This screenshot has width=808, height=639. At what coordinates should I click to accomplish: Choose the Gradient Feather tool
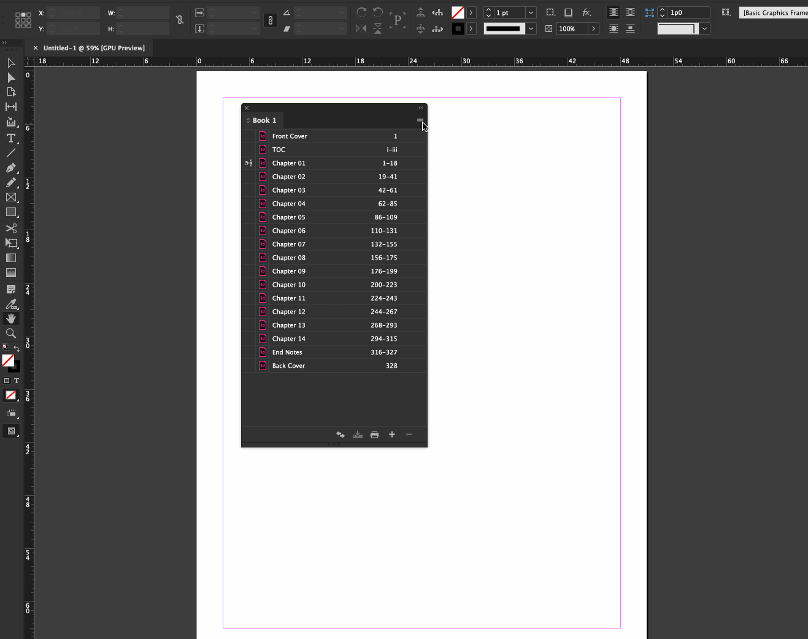click(11, 273)
